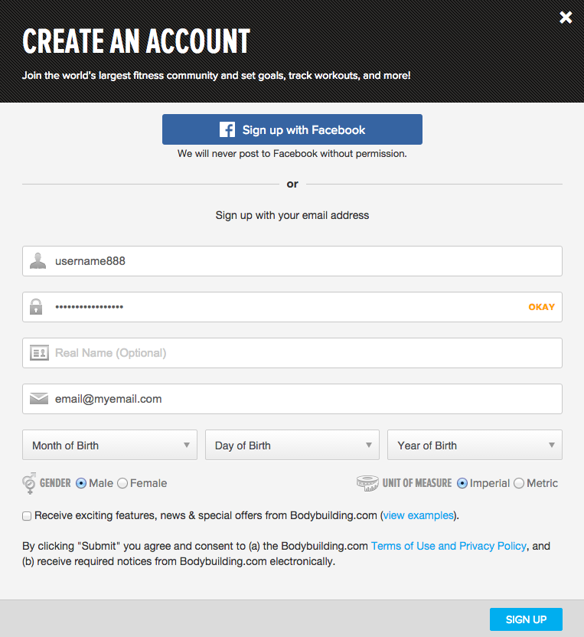Click the measuring tape icon
Image resolution: width=584 pixels, height=637 pixels.
pos(367,483)
